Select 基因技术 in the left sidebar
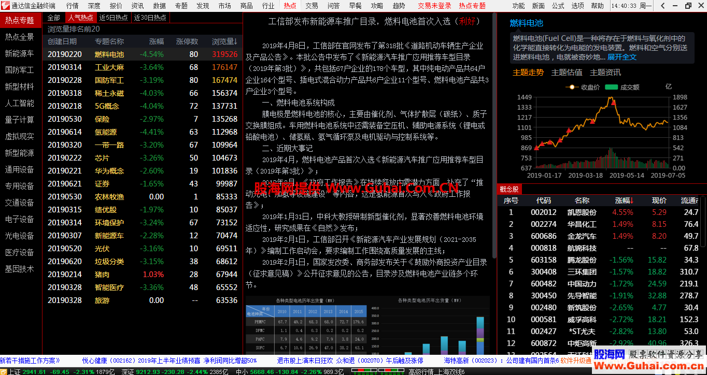Image resolution: width=707 pixels, height=375 pixels. [20, 269]
